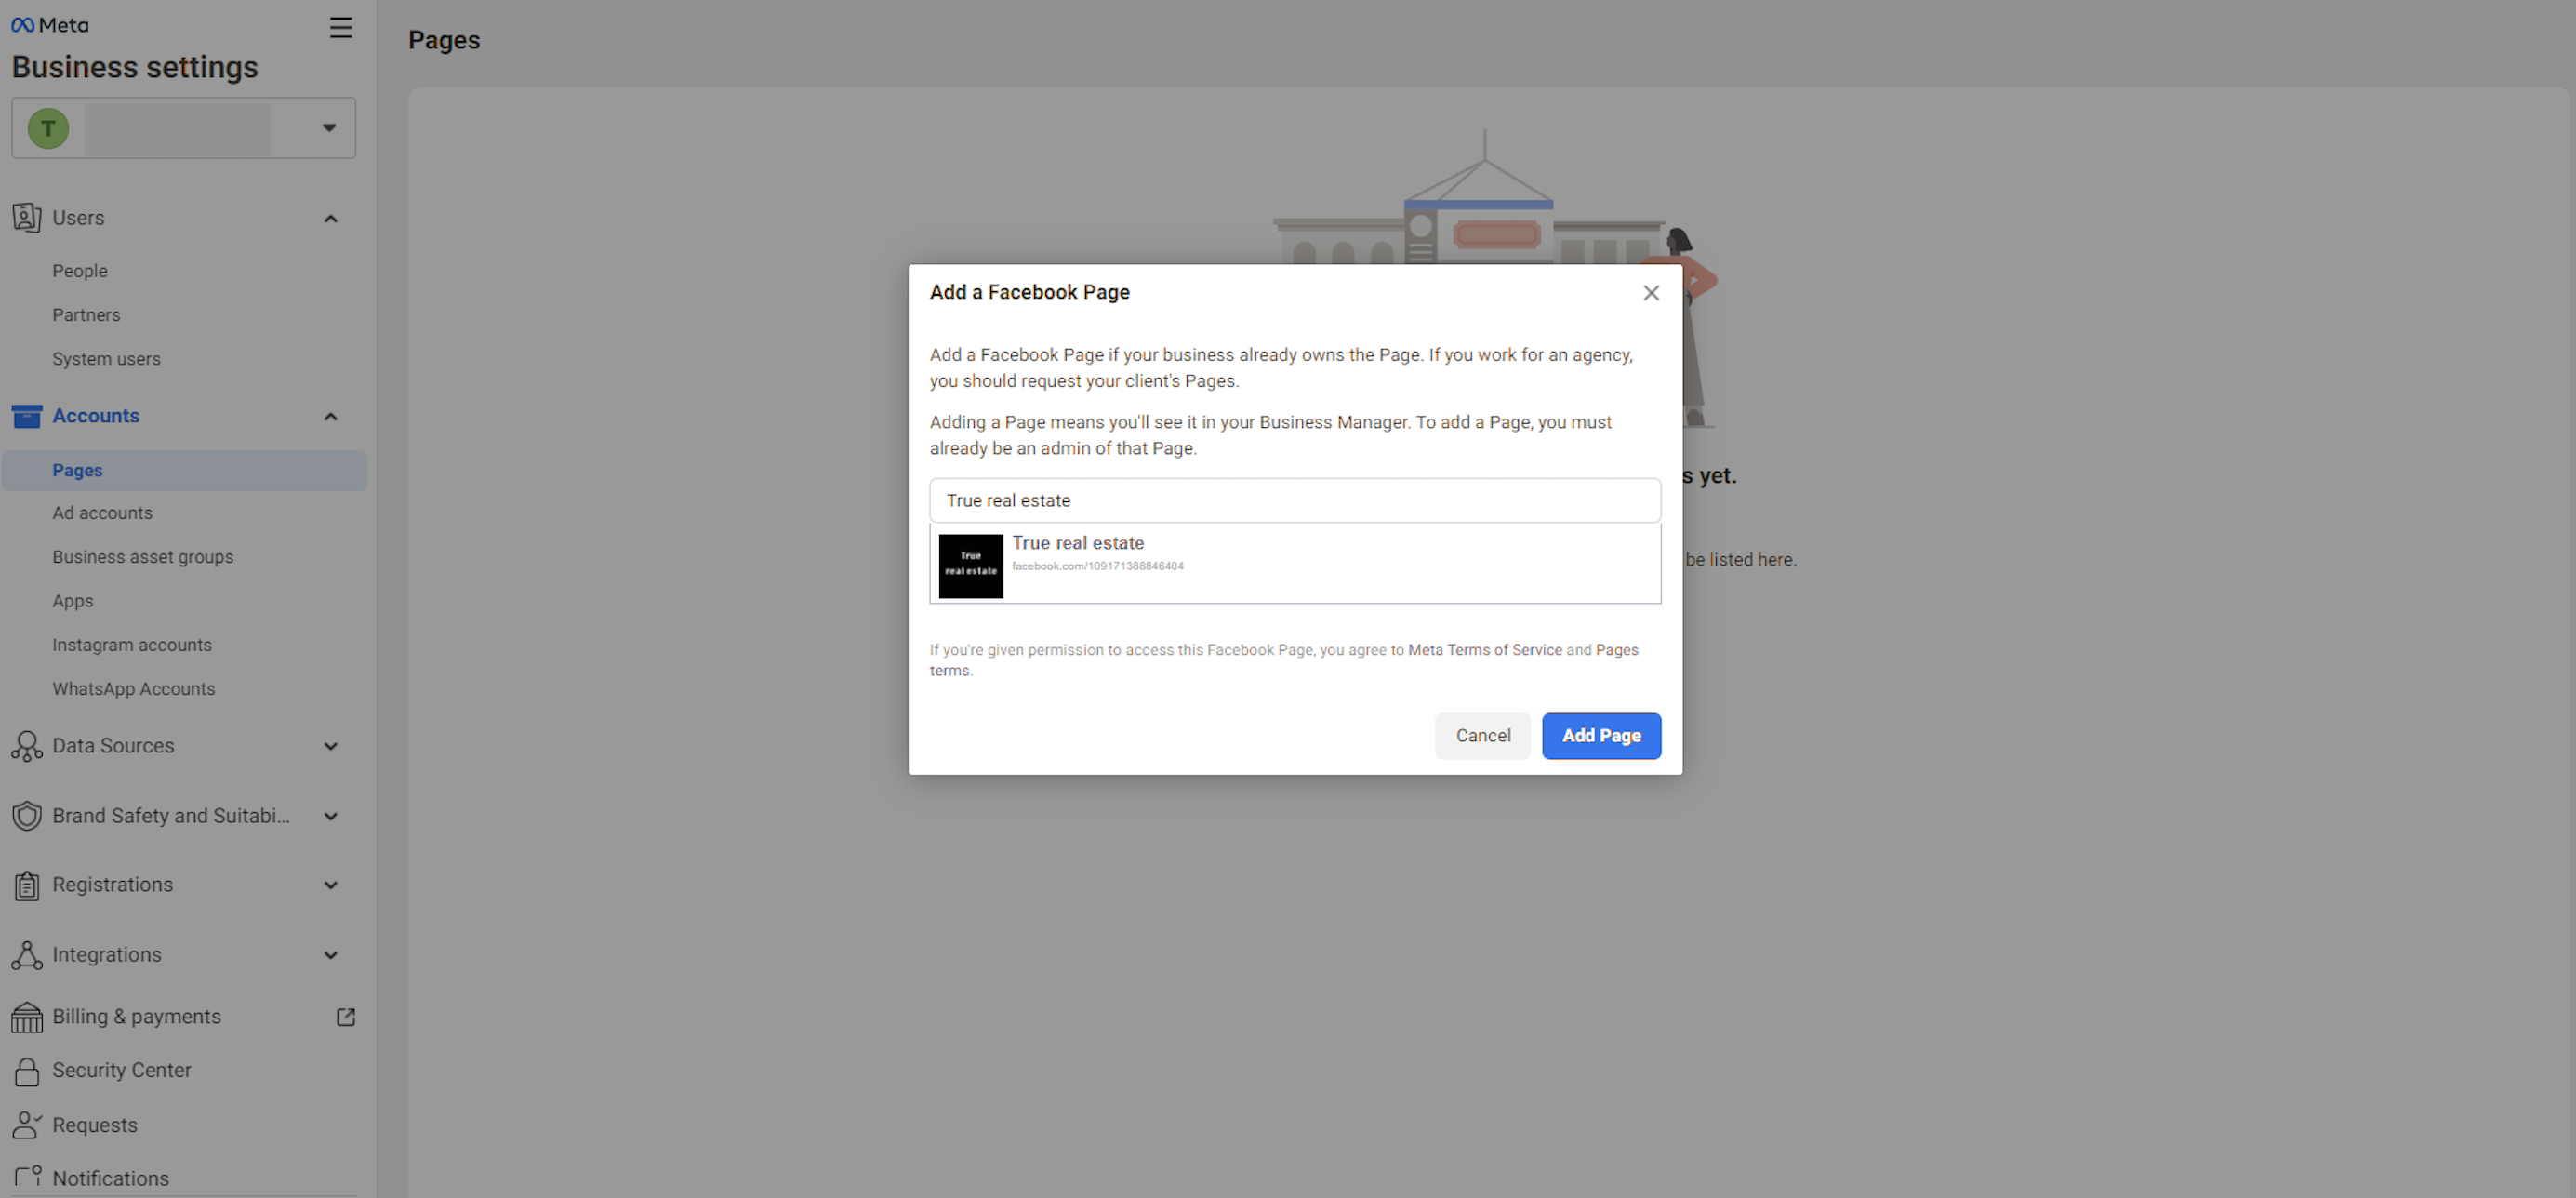This screenshot has height=1198, width=2576.
Task: Open WhatsApp Accounts
Action: [x=134, y=689]
